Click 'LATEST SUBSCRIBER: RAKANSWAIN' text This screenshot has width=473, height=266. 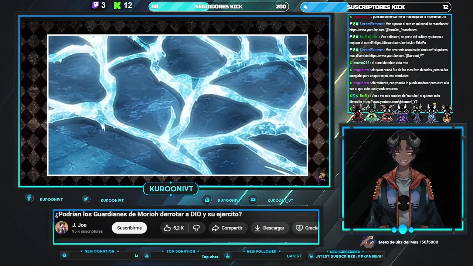coord(350,256)
